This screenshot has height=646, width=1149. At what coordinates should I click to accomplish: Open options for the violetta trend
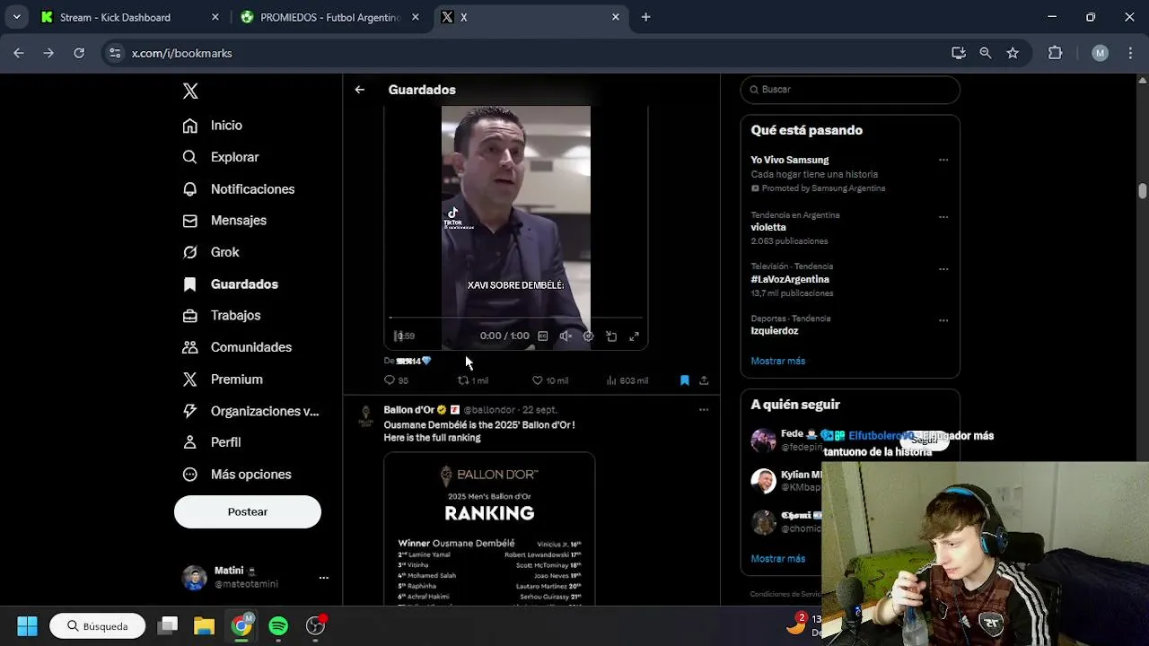(x=943, y=216)
